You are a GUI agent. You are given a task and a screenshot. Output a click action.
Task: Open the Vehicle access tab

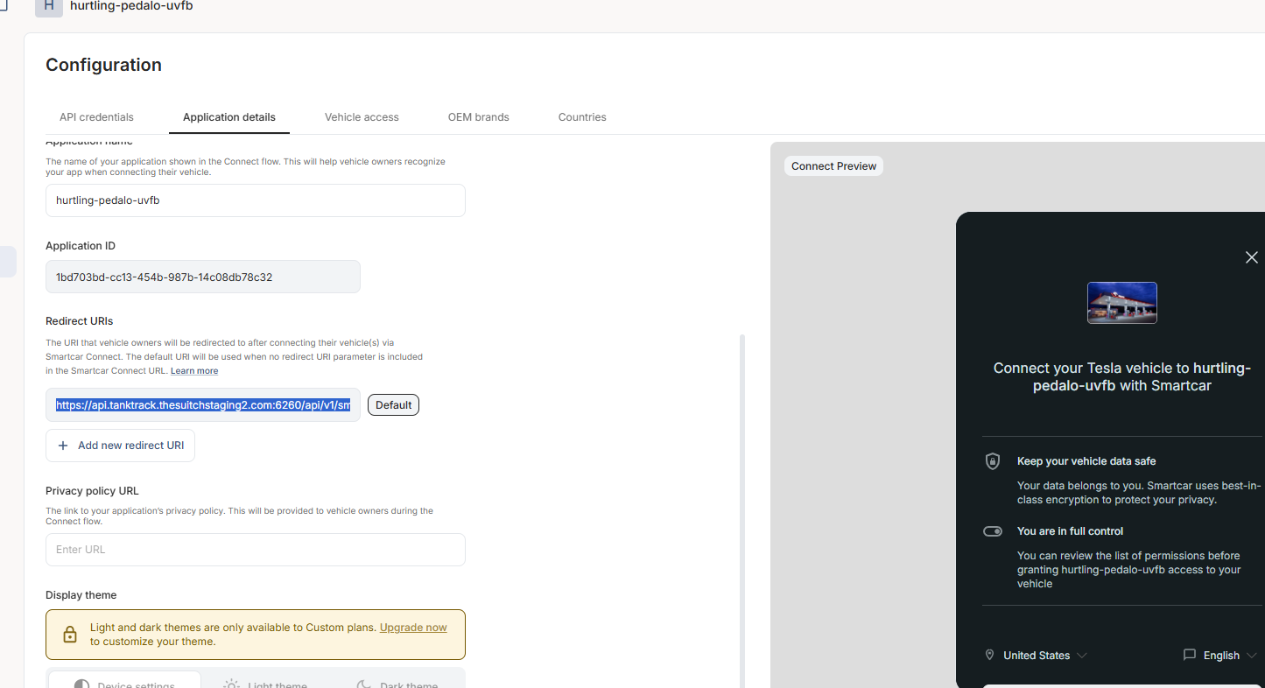click(x=362, y=117)
